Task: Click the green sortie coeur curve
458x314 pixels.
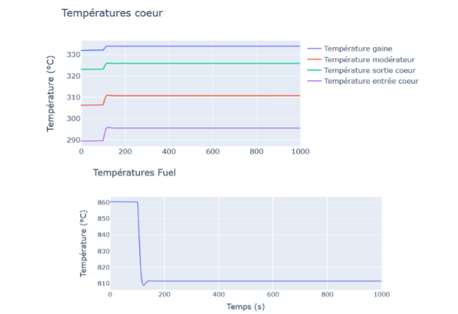Action: (205, 63)
